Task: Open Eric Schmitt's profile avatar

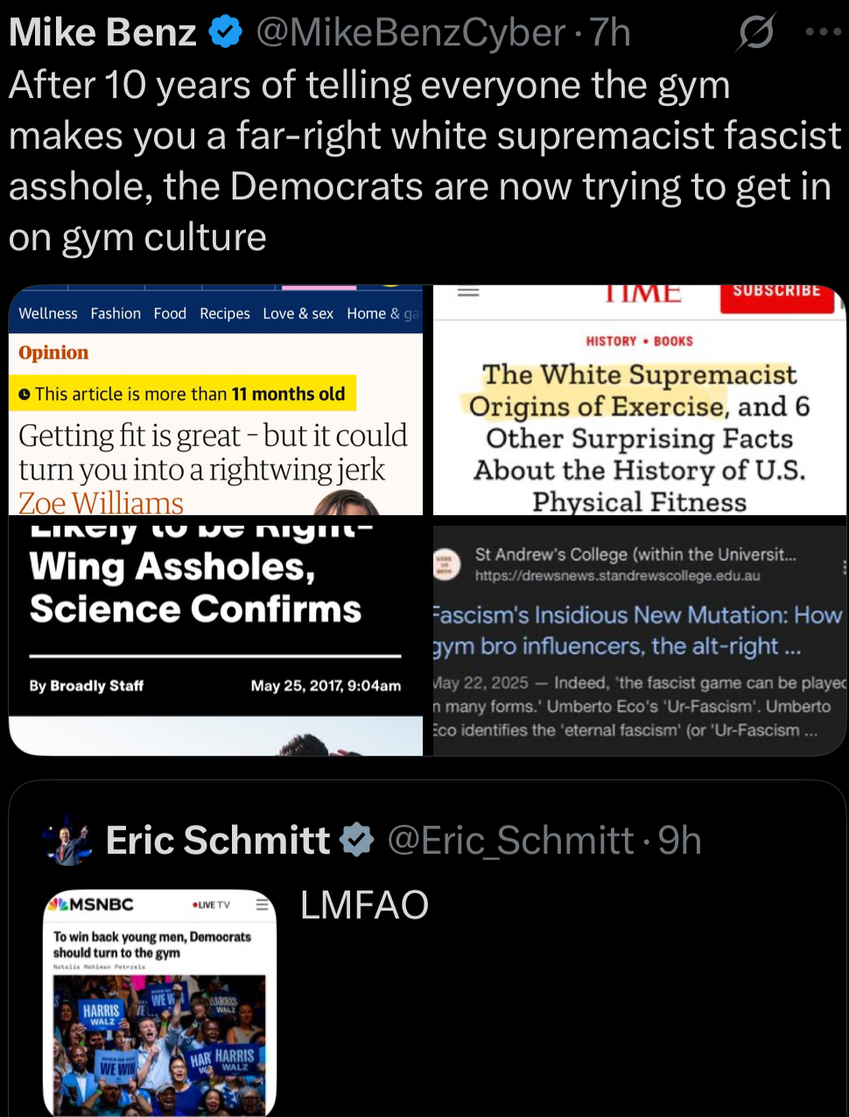Action: [67, 841]
